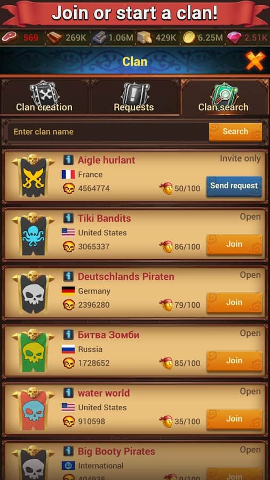Image resolution: width=270 pixels, height=480 pixels.
Task: Click the orange Search button
Action: point(235,132)
